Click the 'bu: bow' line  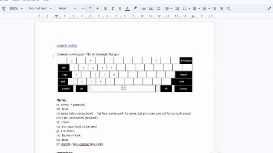[x=62, y=140]
